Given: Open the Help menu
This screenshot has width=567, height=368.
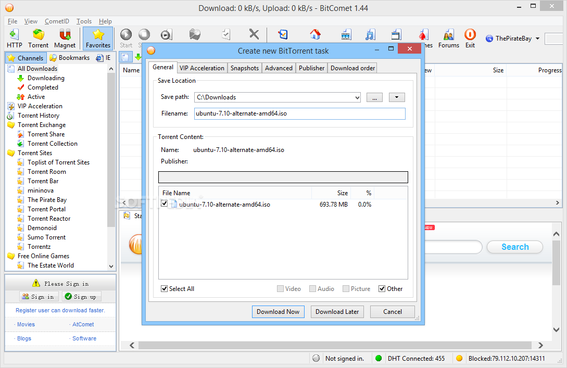Looking at the screenshot, I should click(x=105, y=21).
